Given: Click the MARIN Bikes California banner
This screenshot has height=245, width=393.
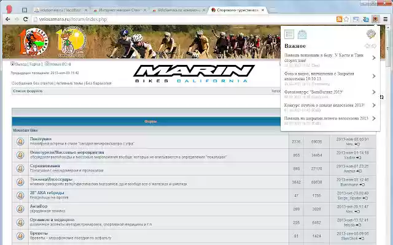Looking at the screenshot, I should (194, 73).
